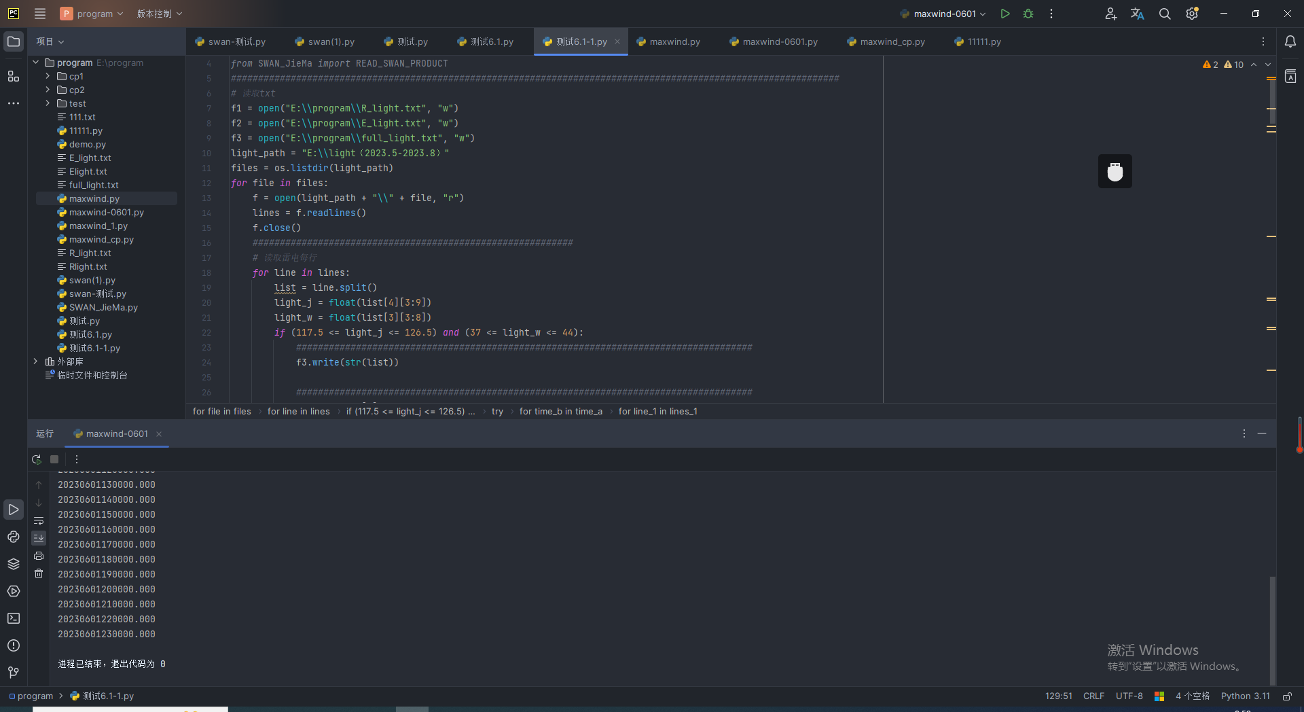Run the maxwind-0601 configuration

click(x=1005, y=14)
